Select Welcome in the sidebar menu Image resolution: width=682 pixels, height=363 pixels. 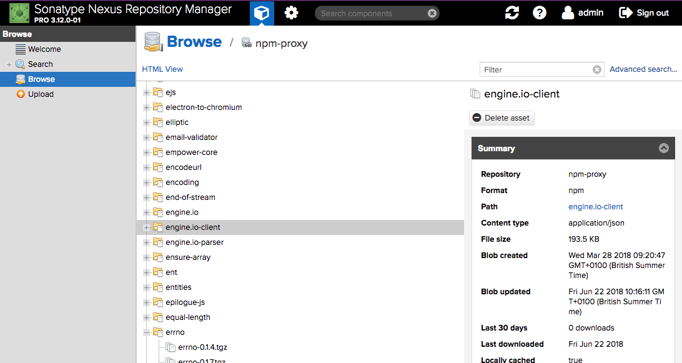coord(44,49)
